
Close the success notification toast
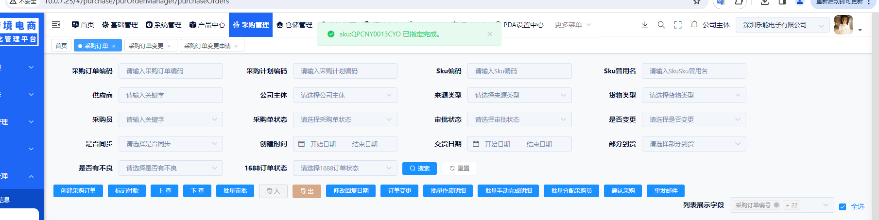(490, 34)
